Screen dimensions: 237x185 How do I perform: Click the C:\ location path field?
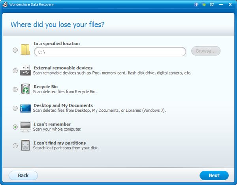click(x=109, y=51)
